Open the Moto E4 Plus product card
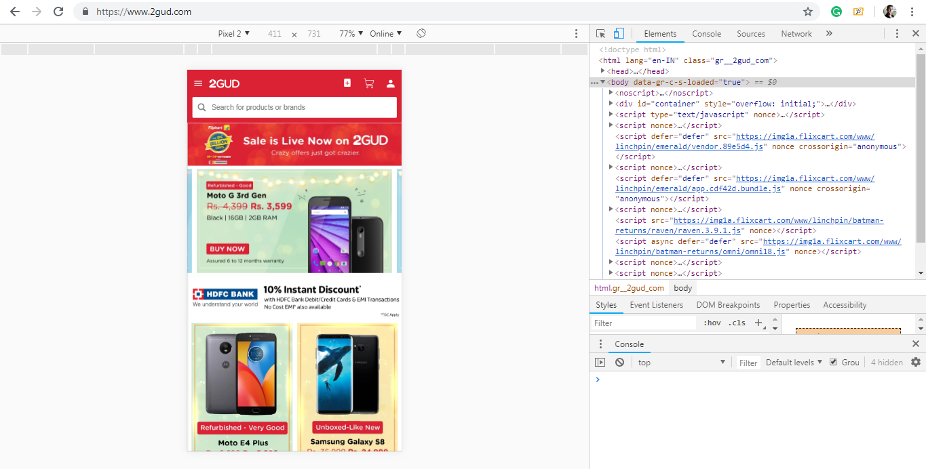The width and height of the screenshot is (926, 469). click(x=242, y=387)
